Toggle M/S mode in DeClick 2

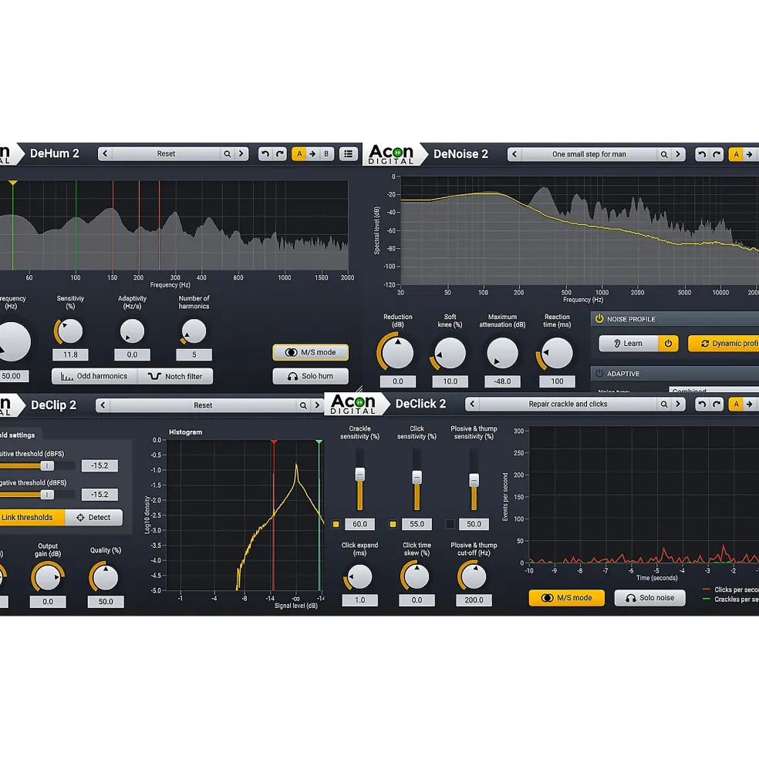(567, 598)
